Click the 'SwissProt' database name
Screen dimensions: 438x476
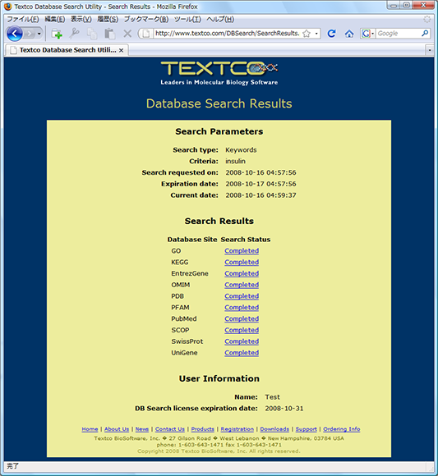pyautogui.click(x=187, y=341)
